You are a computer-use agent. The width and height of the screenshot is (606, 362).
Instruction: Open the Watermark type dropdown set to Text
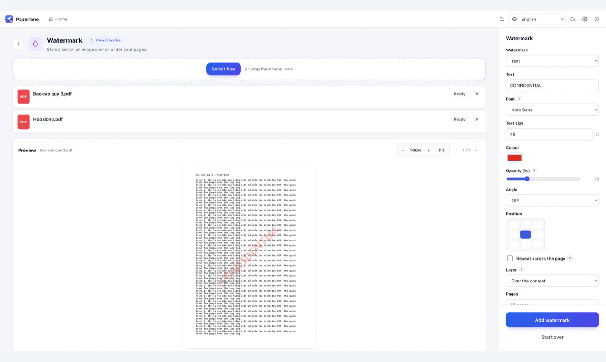552,61
